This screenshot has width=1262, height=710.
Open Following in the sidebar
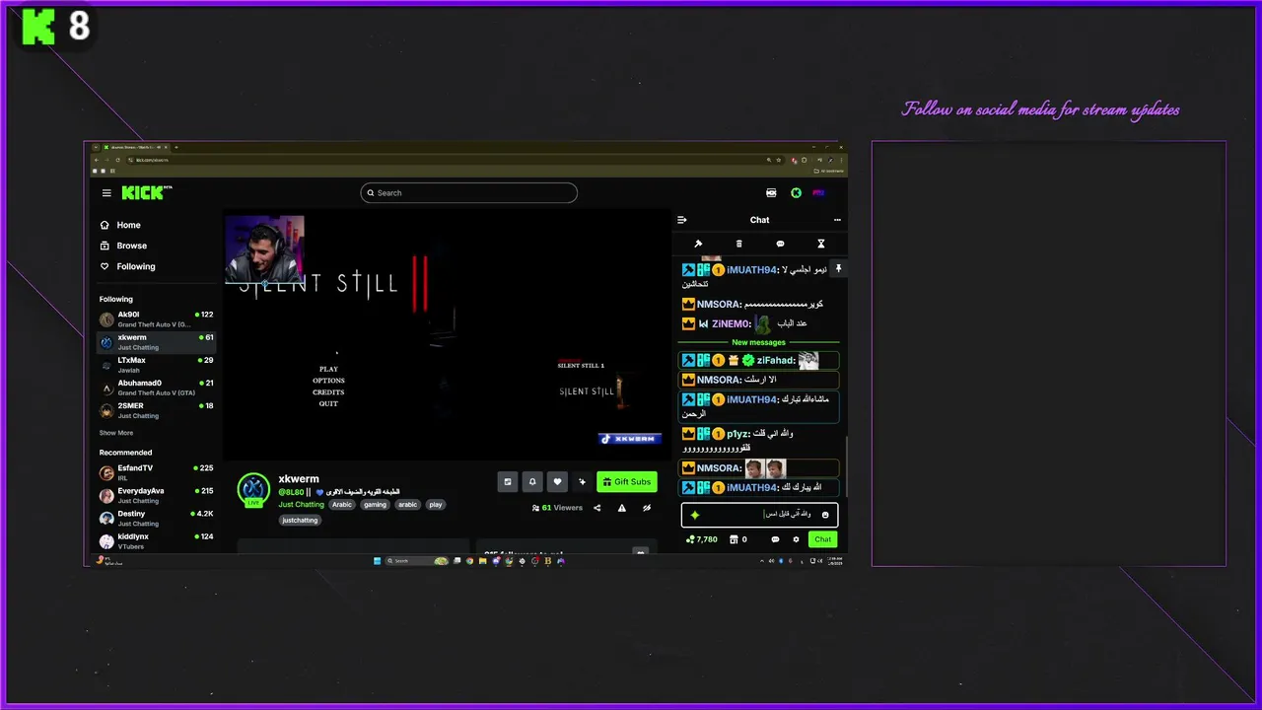point(128,266)
